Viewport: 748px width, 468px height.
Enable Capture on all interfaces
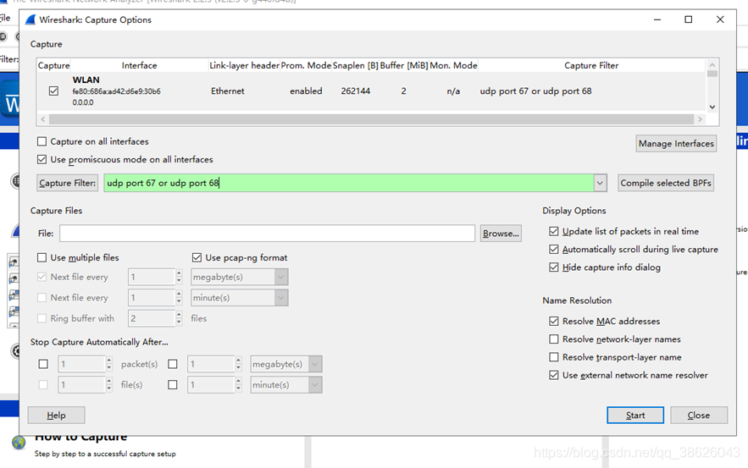pos(42,141)
